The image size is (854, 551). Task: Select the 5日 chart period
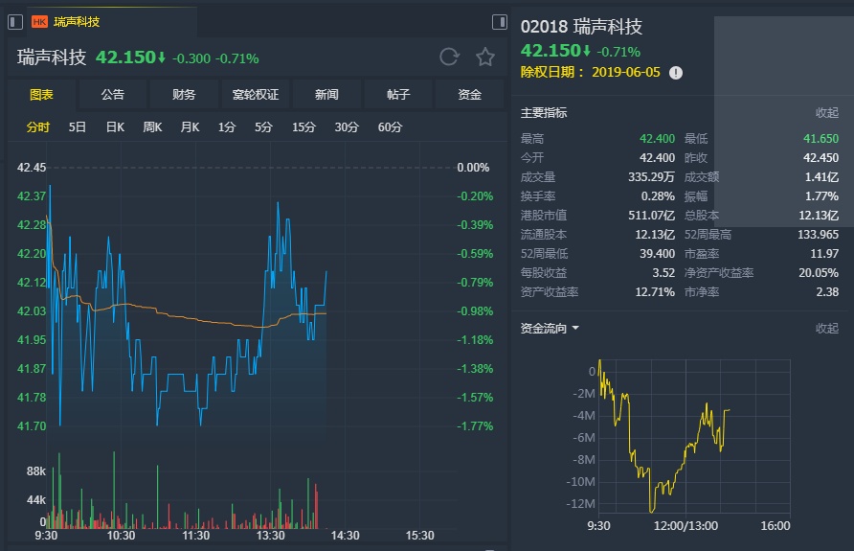[78, 127]
